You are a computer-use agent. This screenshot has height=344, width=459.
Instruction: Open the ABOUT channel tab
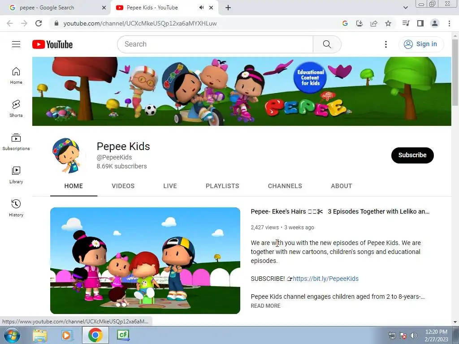[341, 186]
